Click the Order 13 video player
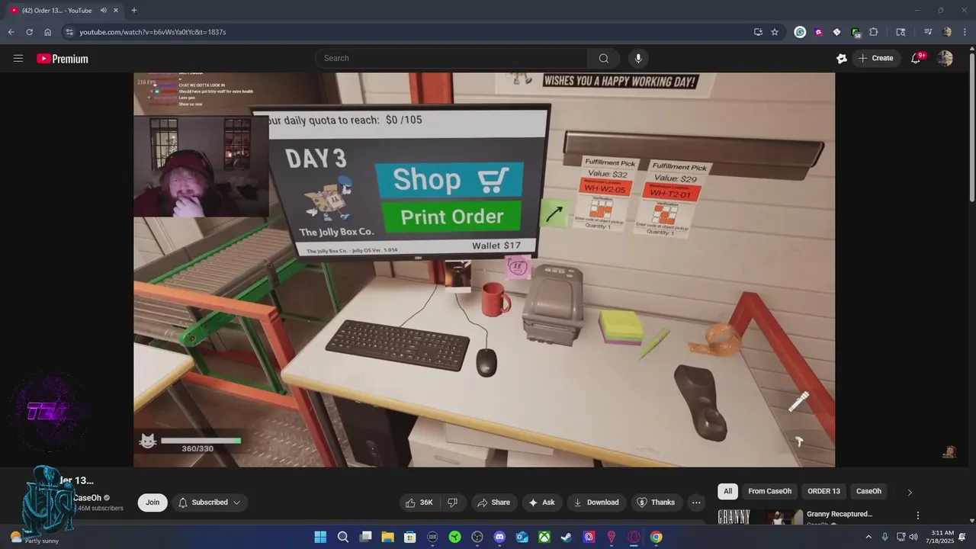 [x=484, y=269]
